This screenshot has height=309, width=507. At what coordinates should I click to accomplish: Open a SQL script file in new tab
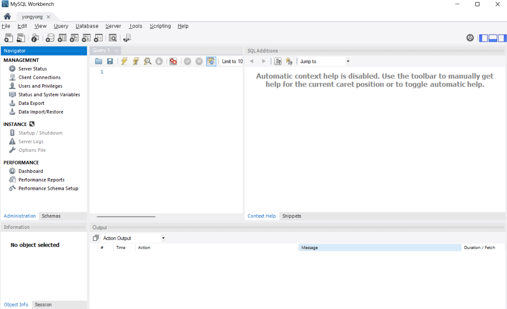tap(21, 38)
